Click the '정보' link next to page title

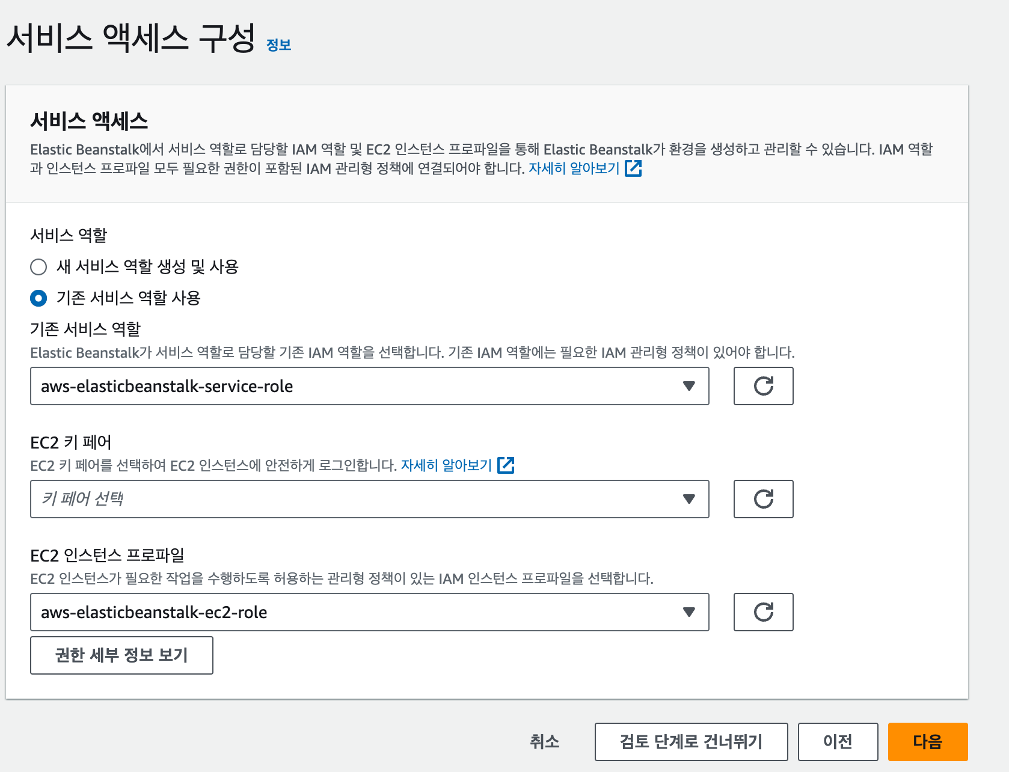[x=278, y=45]
